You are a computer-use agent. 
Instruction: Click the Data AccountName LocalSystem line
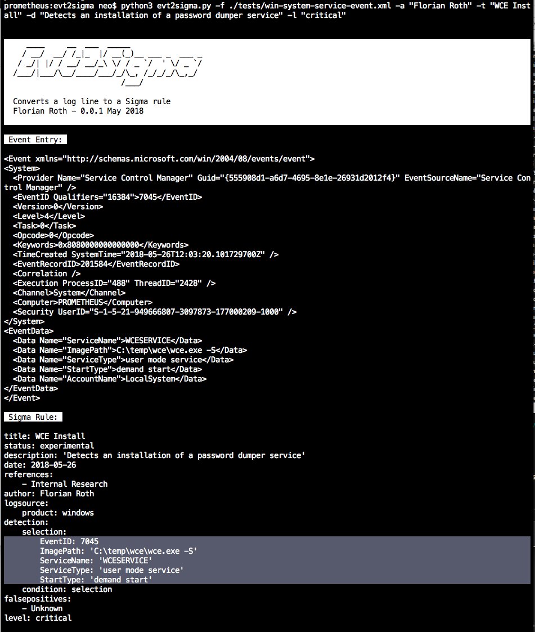110,379
